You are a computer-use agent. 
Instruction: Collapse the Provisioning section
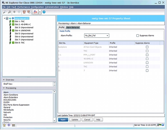click(4, 88)
